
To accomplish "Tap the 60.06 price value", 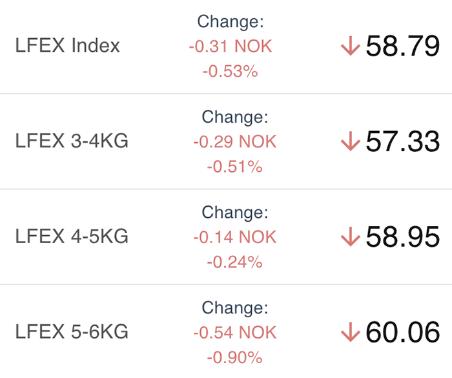I will click(x=403, y=333).
